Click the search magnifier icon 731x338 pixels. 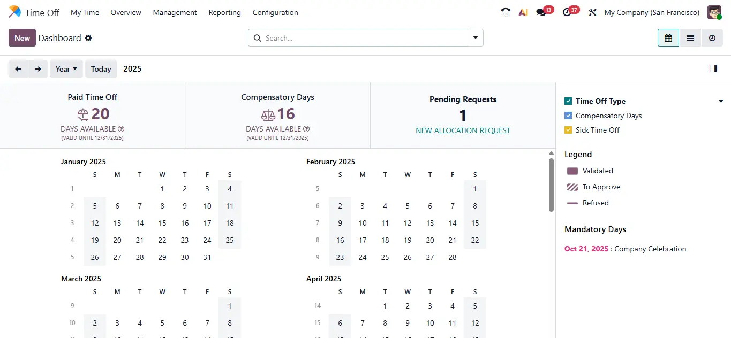click(257, 38)
